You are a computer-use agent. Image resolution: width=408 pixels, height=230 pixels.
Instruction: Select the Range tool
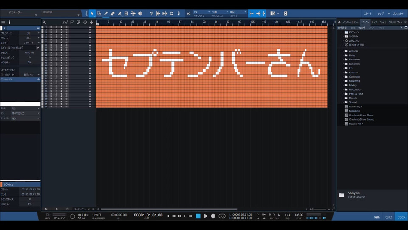click(x=99, y=14)
